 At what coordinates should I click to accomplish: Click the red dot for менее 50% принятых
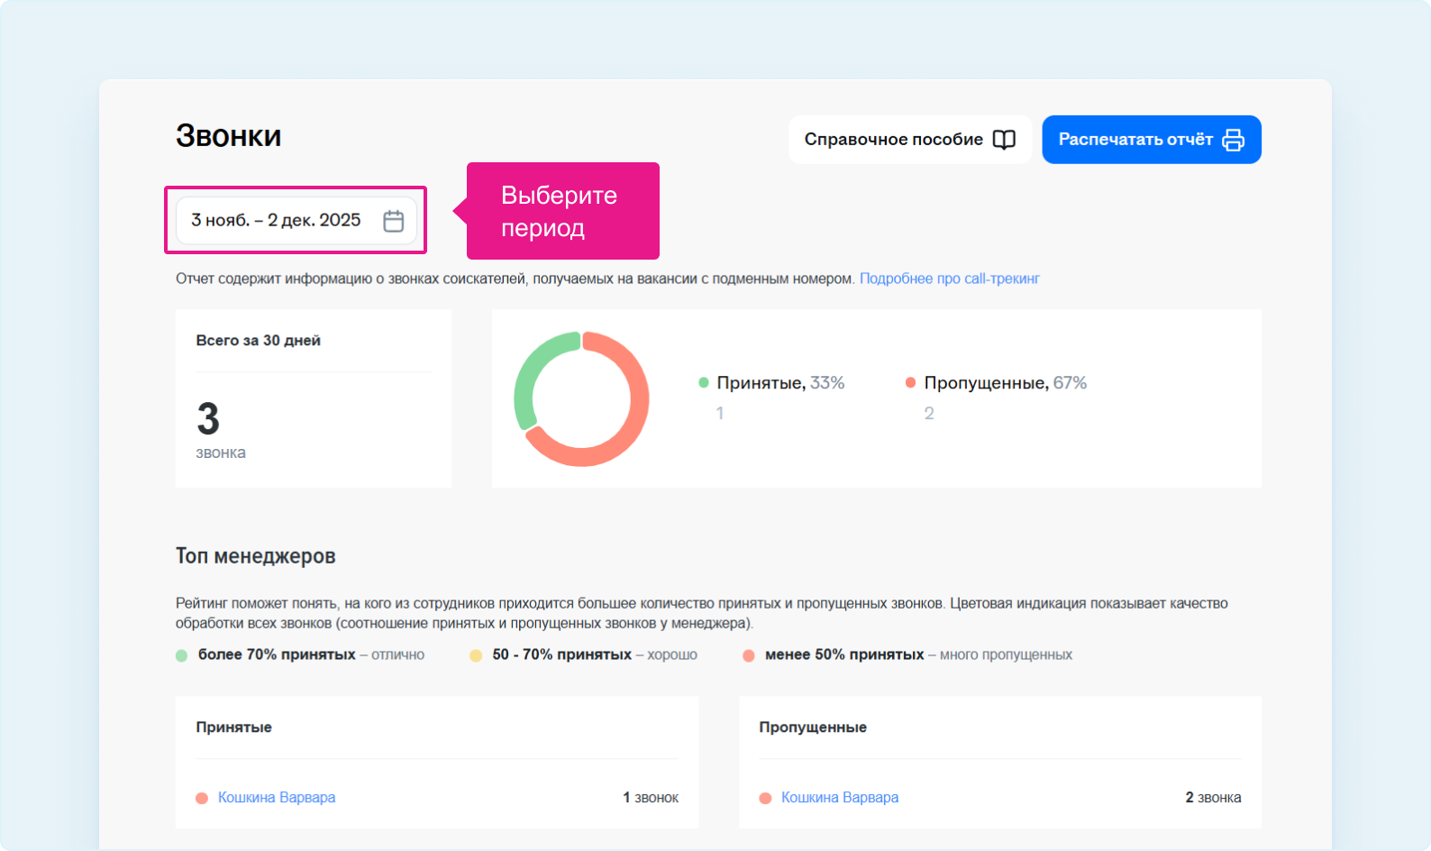748,655
